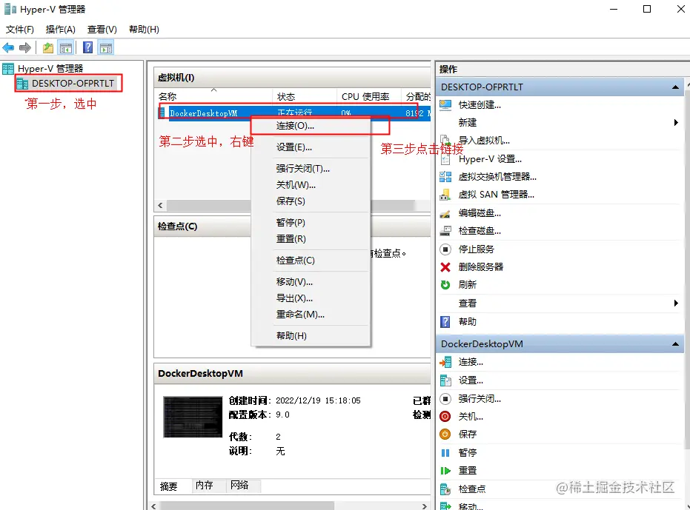Choose Settings (设置(E)...) in context menu
The width and height of the screenshot is (690, 510).
click(x=311, y=147)
